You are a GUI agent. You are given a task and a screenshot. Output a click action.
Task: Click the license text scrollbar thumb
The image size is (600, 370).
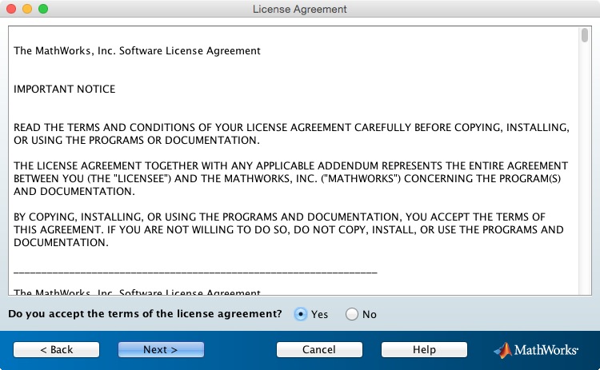(x=584, y=35)
